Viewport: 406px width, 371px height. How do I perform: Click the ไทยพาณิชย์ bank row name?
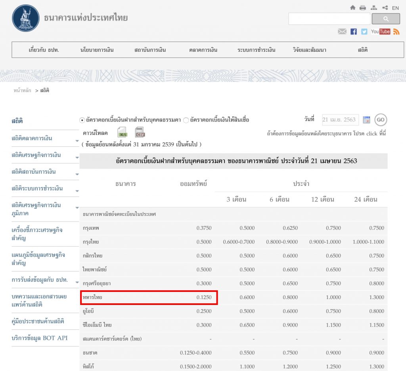[x=94, y=269]
